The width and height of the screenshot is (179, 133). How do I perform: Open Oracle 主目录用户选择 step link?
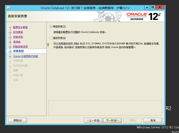26,56
